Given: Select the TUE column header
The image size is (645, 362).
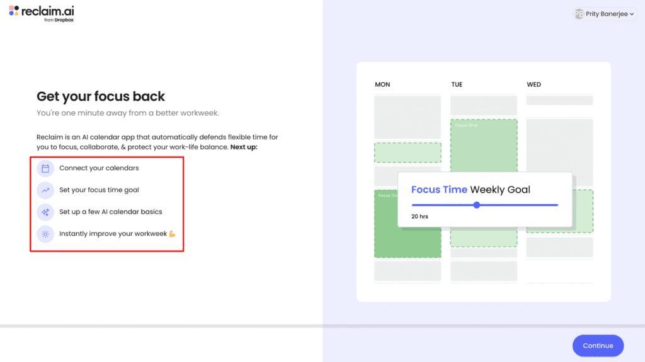Looking at the screenshot, I should tap(456, 84).
